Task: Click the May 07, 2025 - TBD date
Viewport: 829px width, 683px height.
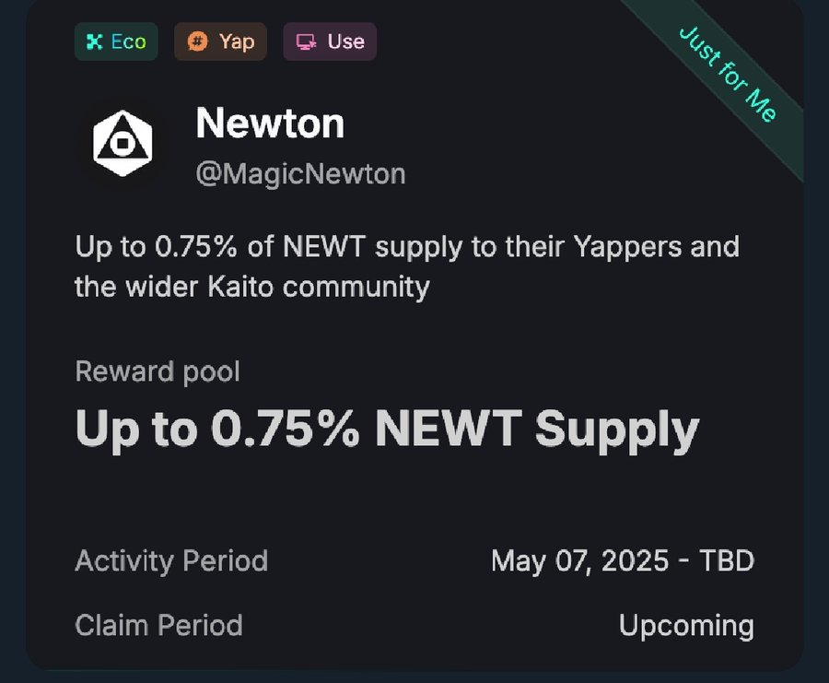Action: (x=623, y=560)
